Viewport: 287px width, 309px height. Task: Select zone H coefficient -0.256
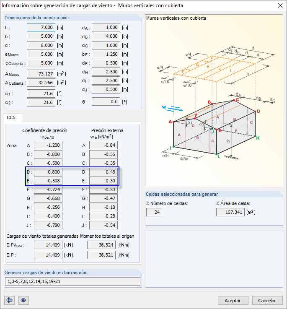[x=48, y=207]
